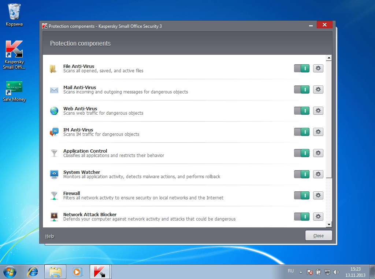This screenshot has width=375, height=279.
Task: Click the components list scrollbar thumb
Action: [x=329, y=119]
